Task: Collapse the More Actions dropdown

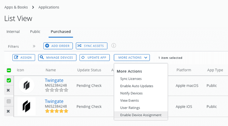Action: coord(132,57)
